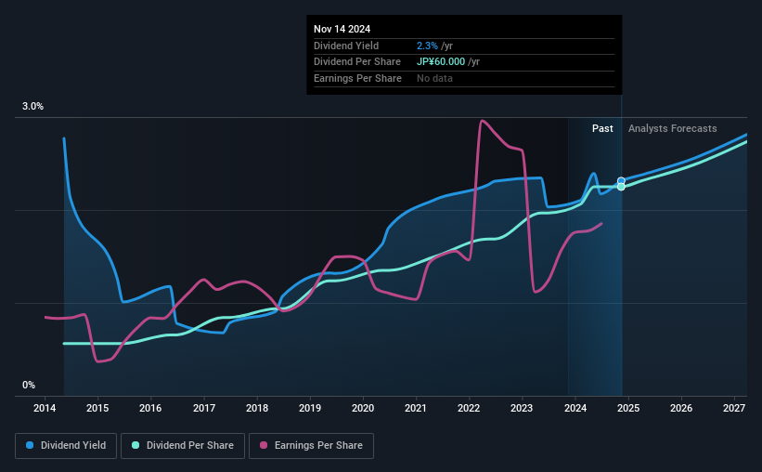Toggle the Dividend Yield legend series
Screen dimensions: 762x472
[x=66, y=445]
